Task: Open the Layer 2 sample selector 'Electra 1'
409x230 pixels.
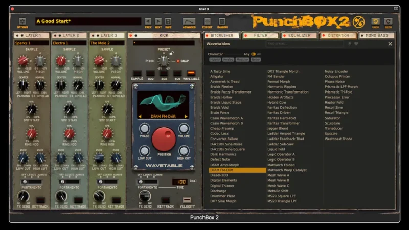Action: (69, 43)
